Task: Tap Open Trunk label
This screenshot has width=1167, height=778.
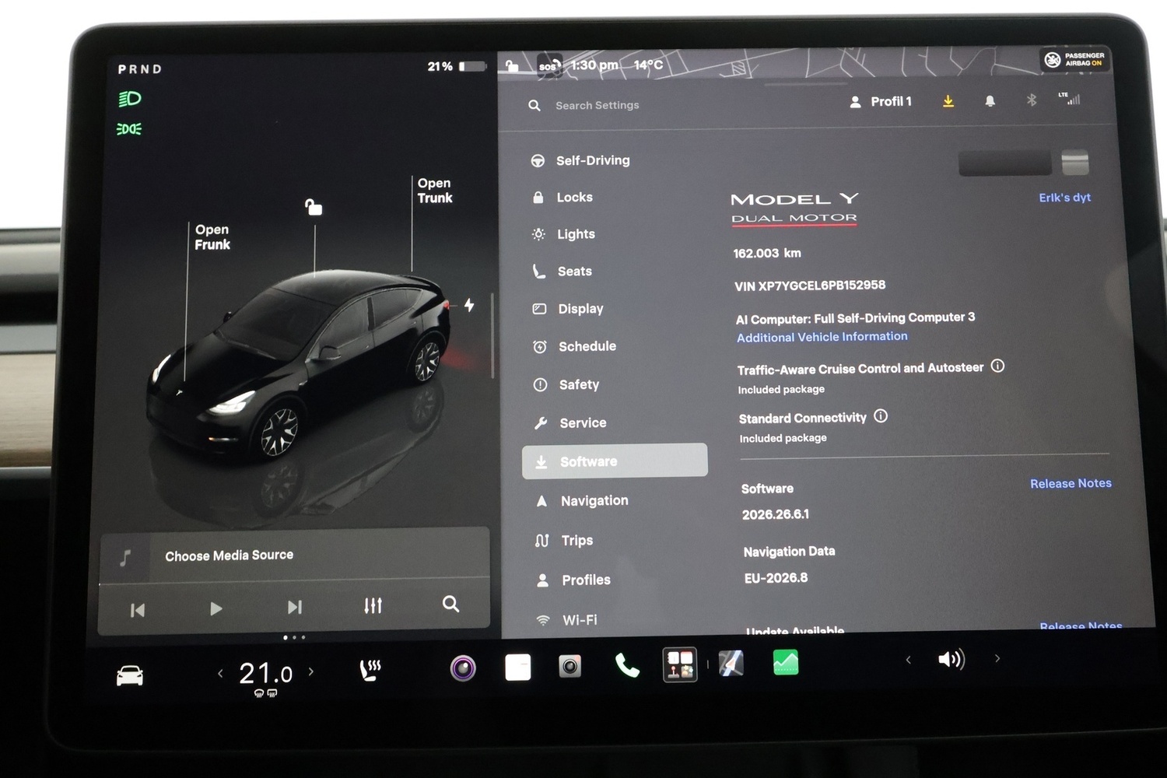Action: (435, 191)
